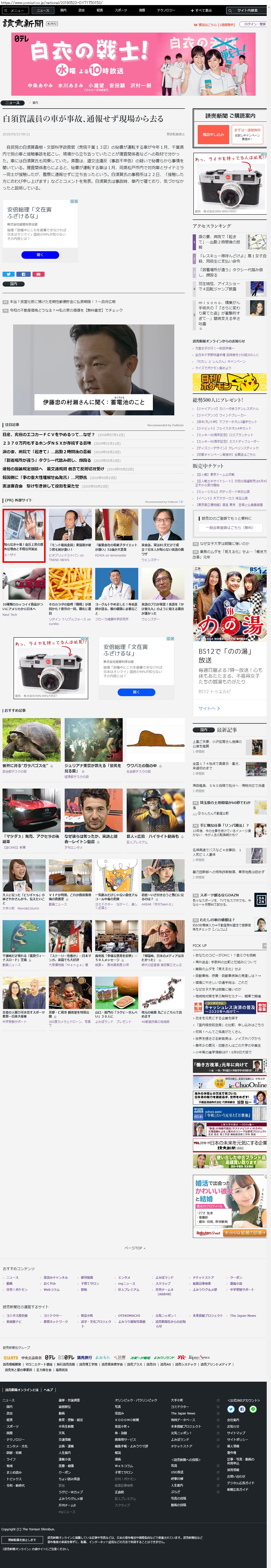
Task: Open related article ２３７０万円もするホンダＮＳＸ
Action: [x=47, y=443]
